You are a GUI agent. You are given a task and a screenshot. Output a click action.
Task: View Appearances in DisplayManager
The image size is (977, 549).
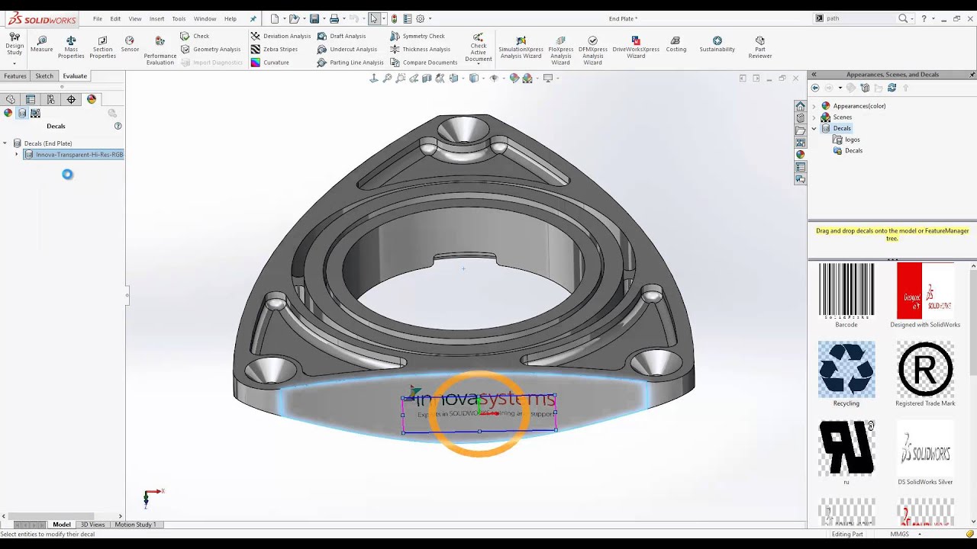[8, 113]
